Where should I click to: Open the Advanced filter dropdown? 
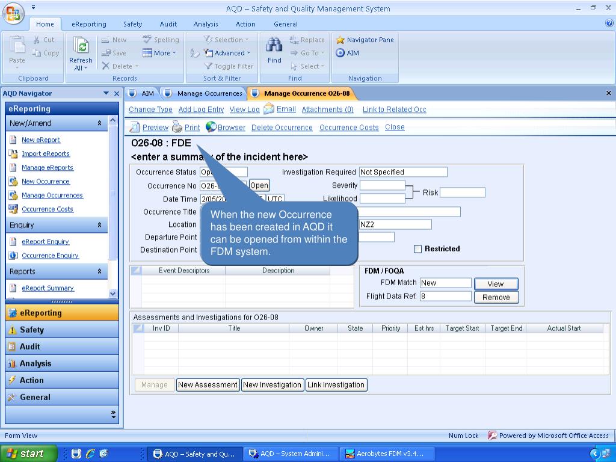227,53
